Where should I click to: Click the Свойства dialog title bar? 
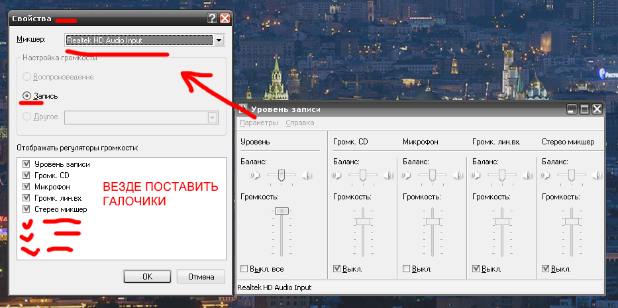120,18
